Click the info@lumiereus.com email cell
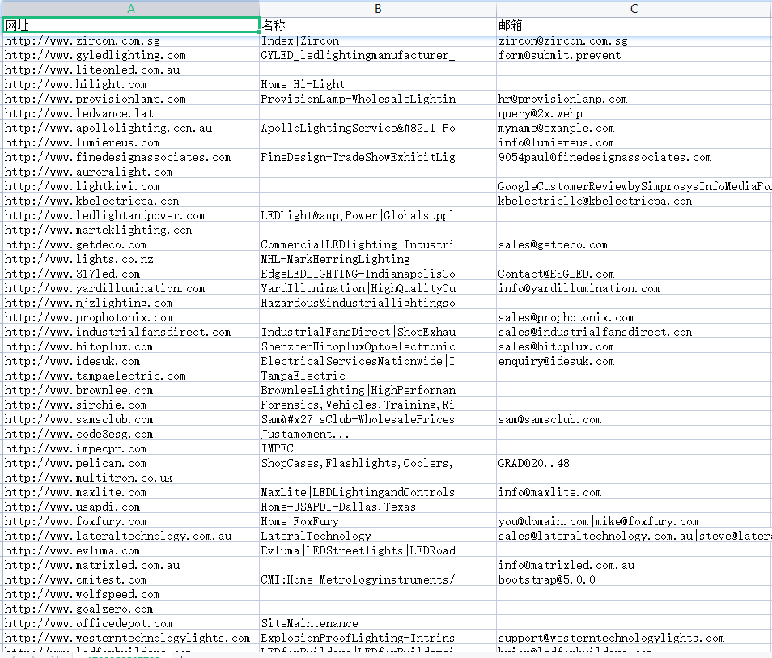772x658 pixels. pyautogui.click(x=634, y=142)
